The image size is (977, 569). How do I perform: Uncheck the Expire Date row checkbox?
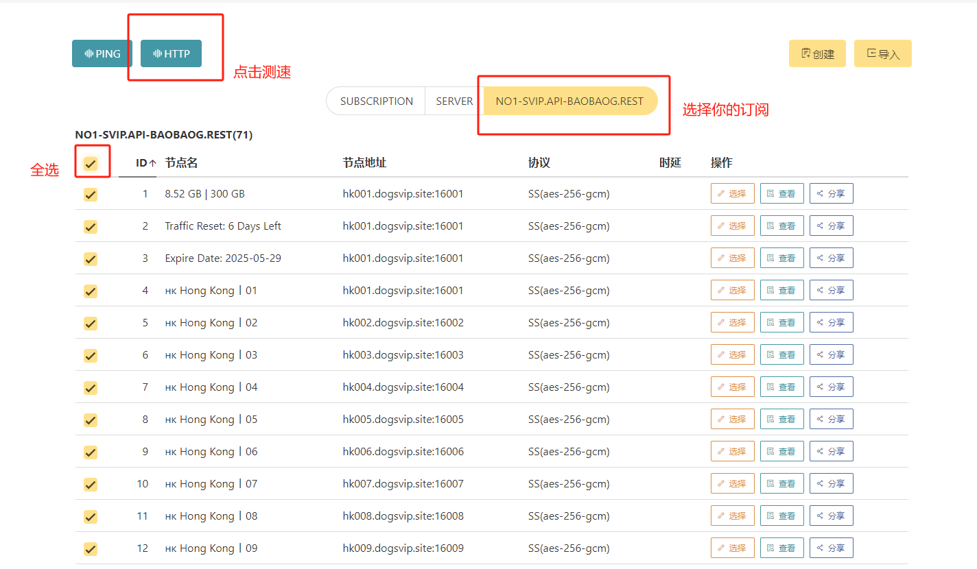click(x=90, y=259)
